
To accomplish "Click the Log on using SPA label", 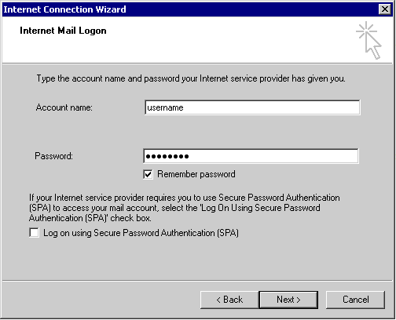I will (x=141, y=233).
